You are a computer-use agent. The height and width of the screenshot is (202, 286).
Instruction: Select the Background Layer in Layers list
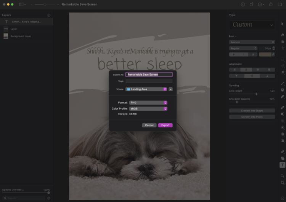tap(27, 36)
